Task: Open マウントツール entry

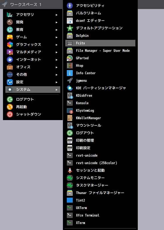Action: (100, 125)
